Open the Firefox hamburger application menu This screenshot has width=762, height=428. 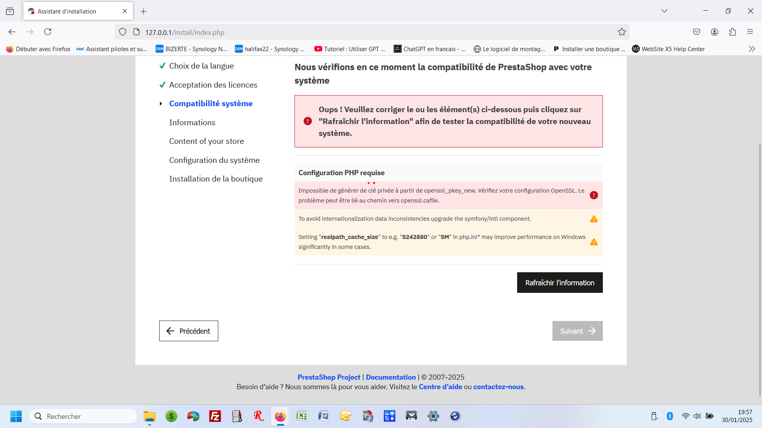pyautogui.click(x=750, y=32)
